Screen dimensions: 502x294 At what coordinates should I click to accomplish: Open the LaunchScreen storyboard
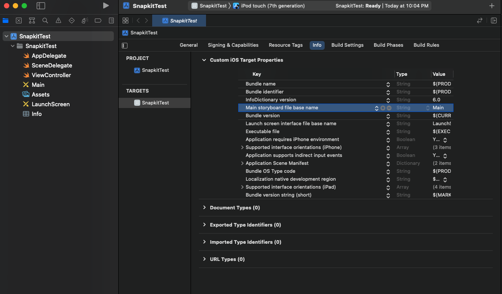point(46,104)
